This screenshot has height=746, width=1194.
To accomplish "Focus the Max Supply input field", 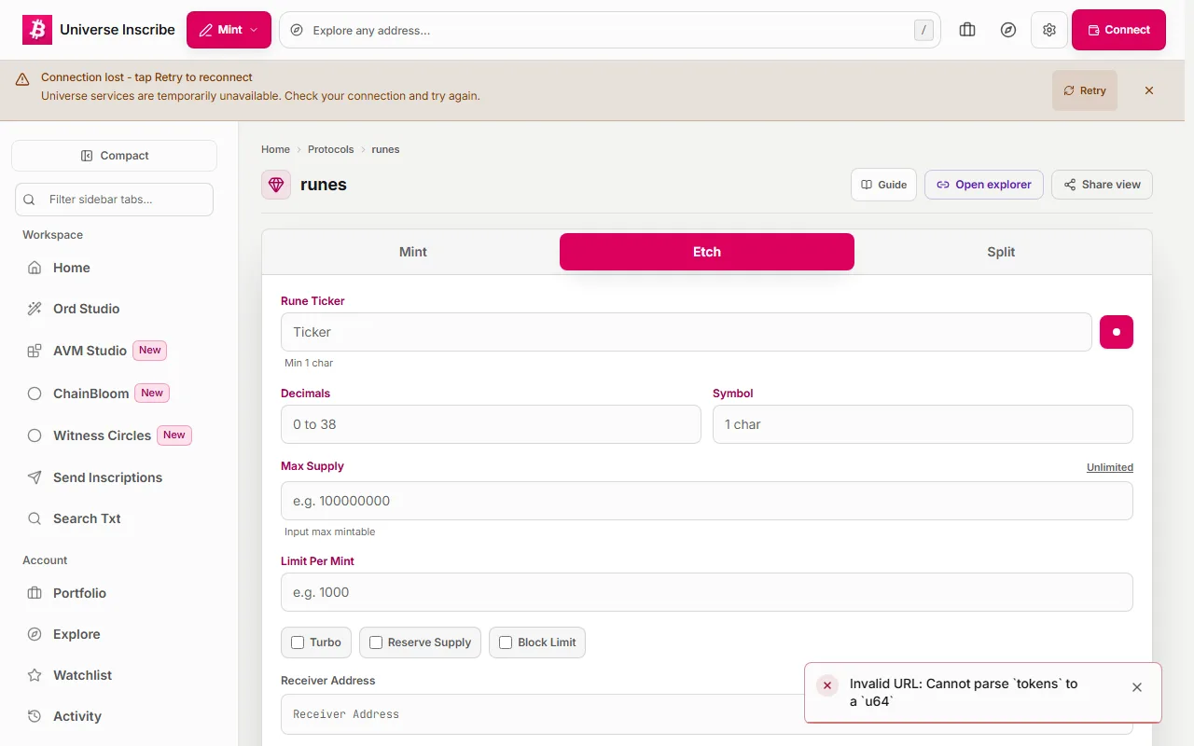I will [x=707, y=501].
